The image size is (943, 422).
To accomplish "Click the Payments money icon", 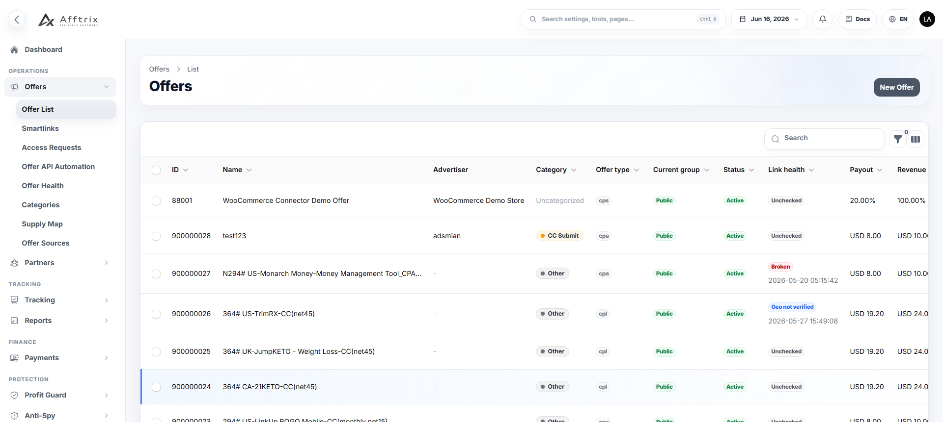I will tap(14, 358).
